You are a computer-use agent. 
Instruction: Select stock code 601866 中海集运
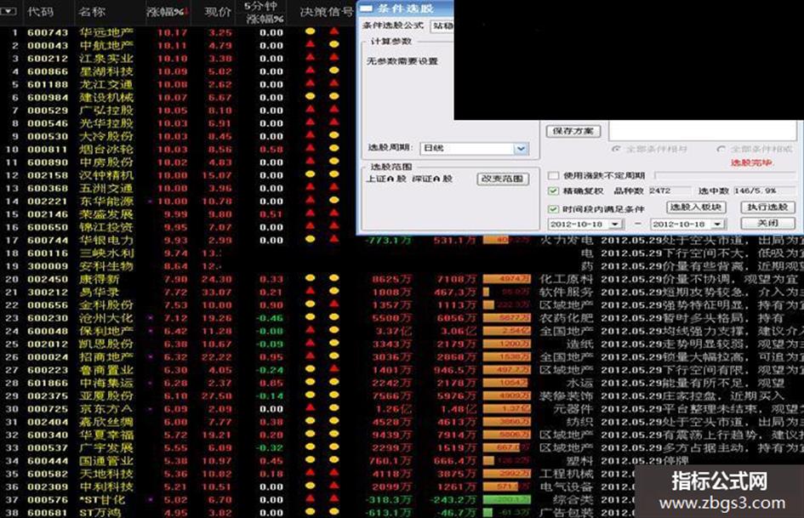(48, 383)
